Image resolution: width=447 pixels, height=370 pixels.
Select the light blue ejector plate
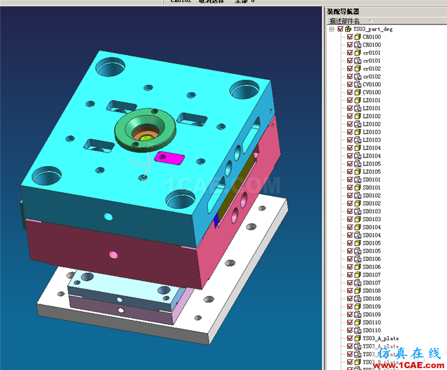tap(125, 288)
